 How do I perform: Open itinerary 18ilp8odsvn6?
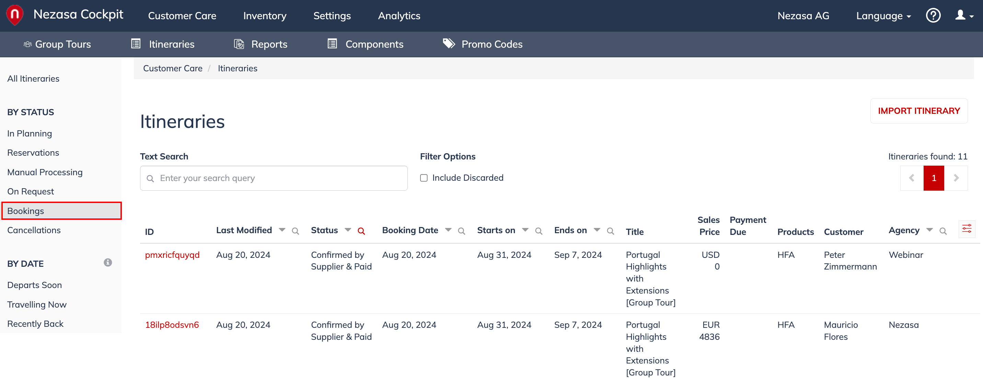point(172,325)
